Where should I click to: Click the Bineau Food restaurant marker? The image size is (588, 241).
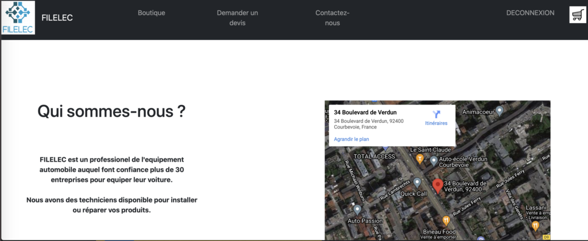click(446, 220)
